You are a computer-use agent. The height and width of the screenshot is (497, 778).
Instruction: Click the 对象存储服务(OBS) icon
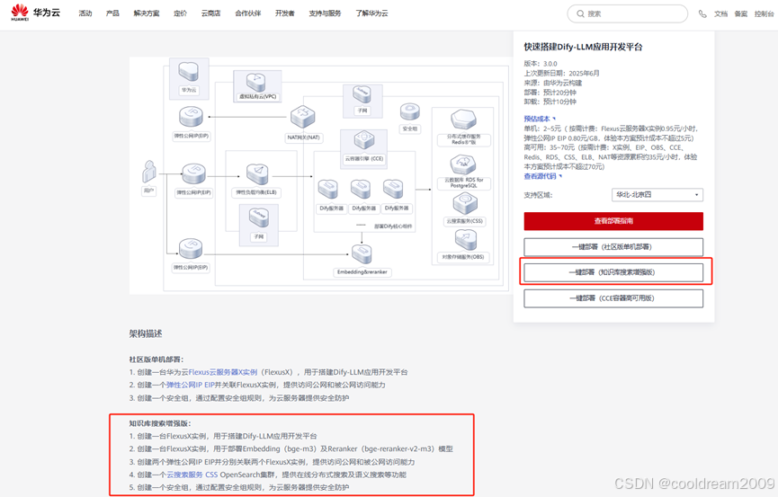point(466,241)
